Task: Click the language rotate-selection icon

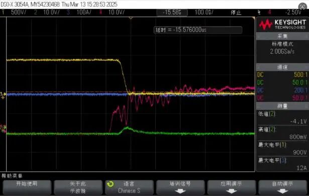Action: [x=110, y=184]
